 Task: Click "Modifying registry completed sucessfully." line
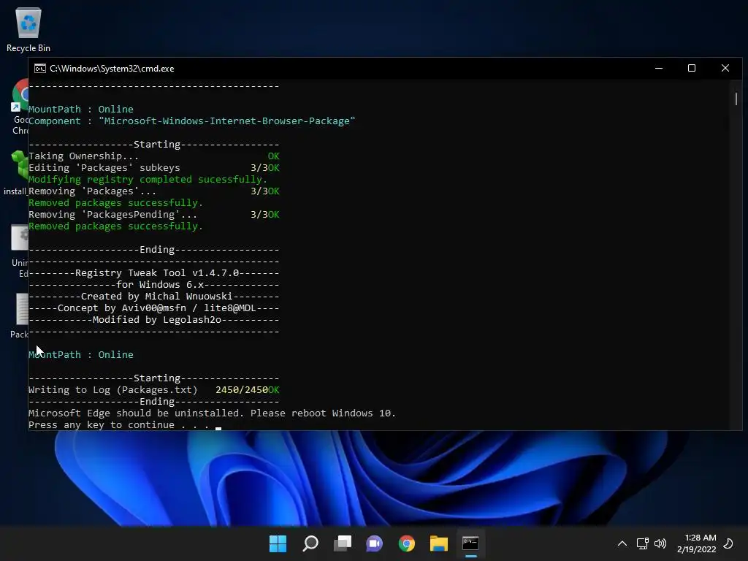(148, 180)
